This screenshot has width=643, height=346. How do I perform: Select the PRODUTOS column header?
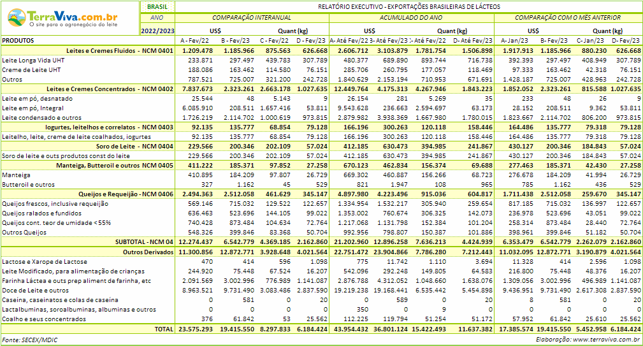pos(18,40)
